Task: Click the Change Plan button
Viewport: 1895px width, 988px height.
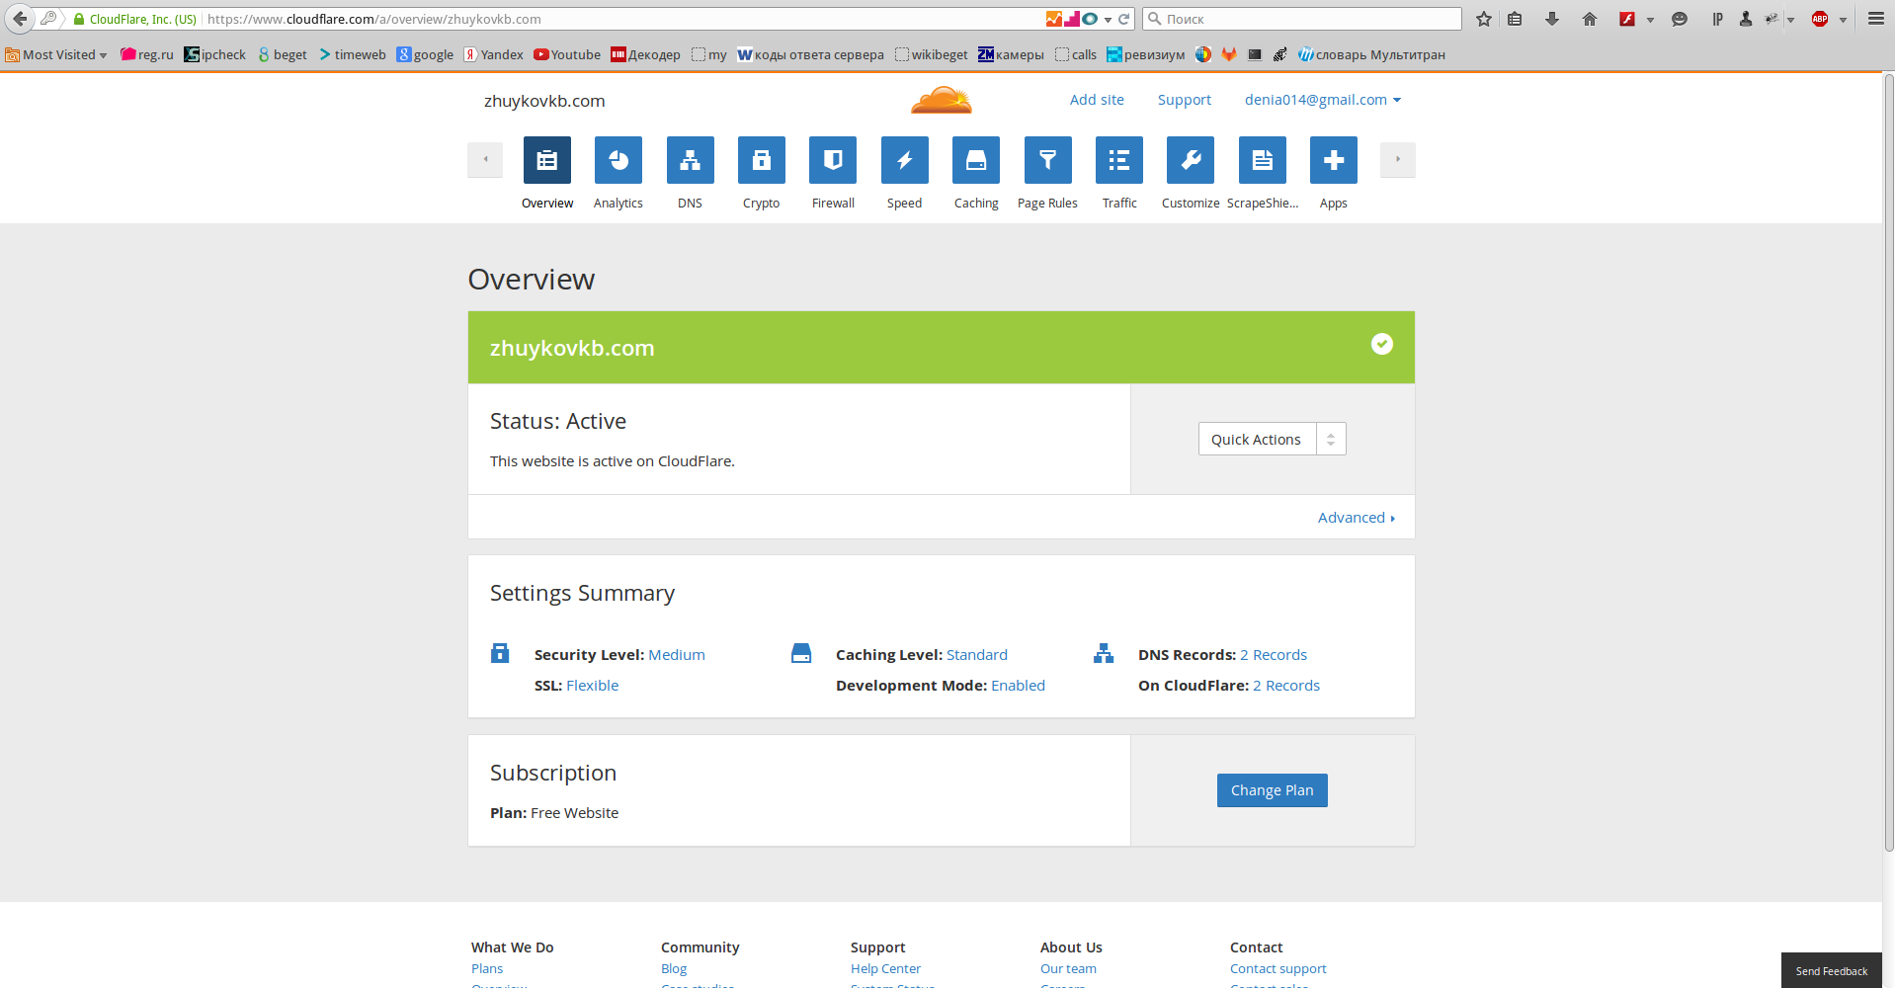Action: click(1273, 790)
